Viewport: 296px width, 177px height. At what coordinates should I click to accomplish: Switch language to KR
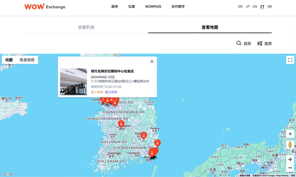[270, 6]
